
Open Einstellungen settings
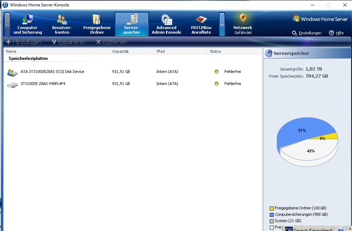pos(307,33)
